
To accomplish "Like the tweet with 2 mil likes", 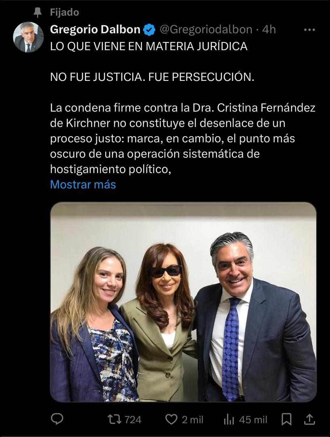I will (171, 420).
